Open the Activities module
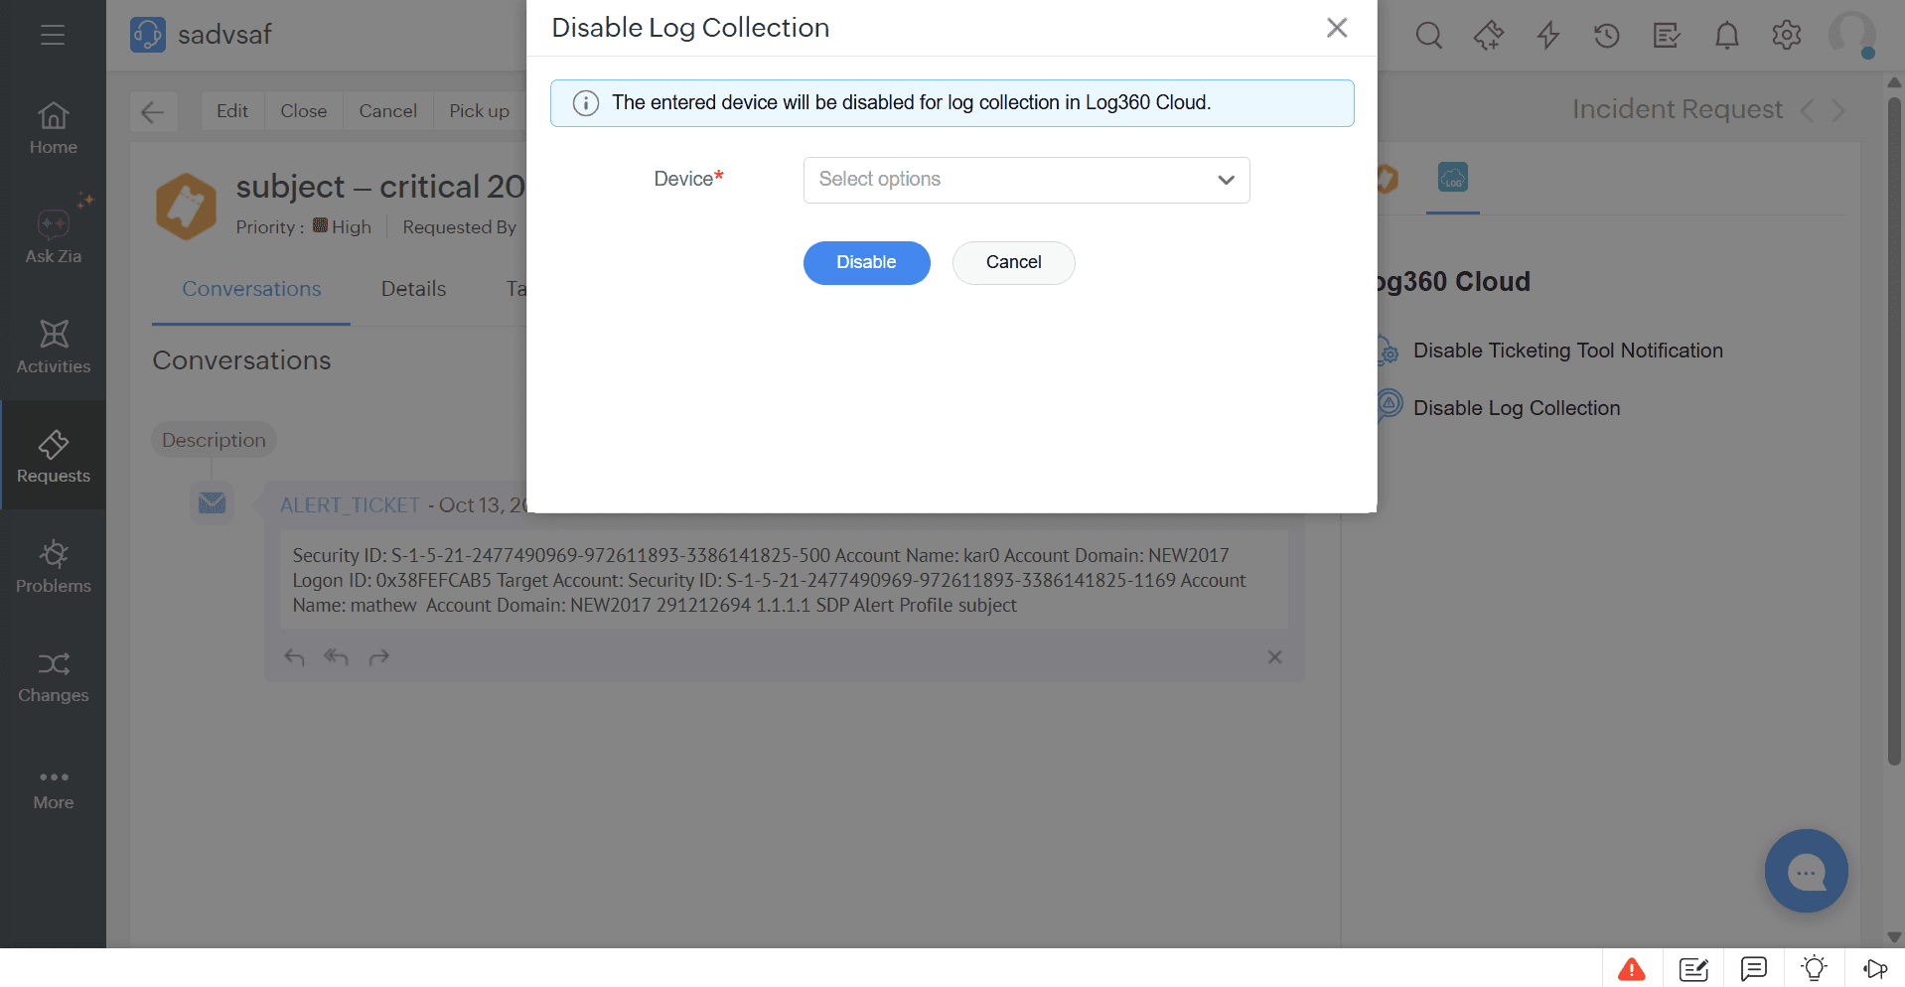Viewport: 1905px width, 987px height. [53, 348]
